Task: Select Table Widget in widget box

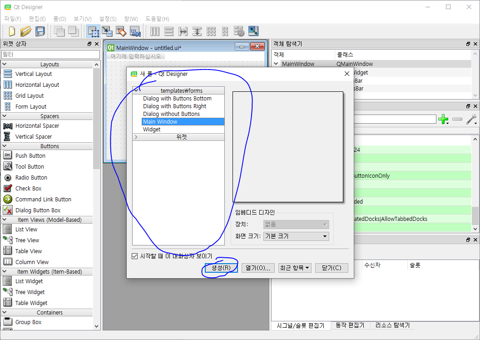Action: coord(31,303)
